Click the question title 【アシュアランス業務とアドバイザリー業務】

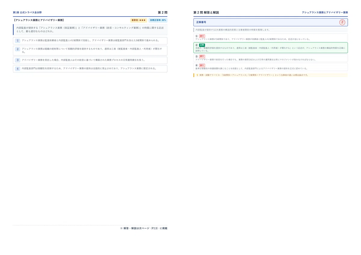(39, 20)
